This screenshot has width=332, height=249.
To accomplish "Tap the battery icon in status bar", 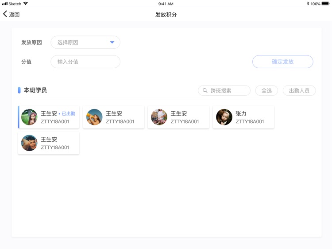I will tap(326, 4).
